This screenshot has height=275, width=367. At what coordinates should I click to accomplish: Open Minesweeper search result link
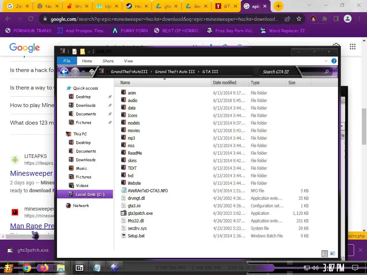32,173
